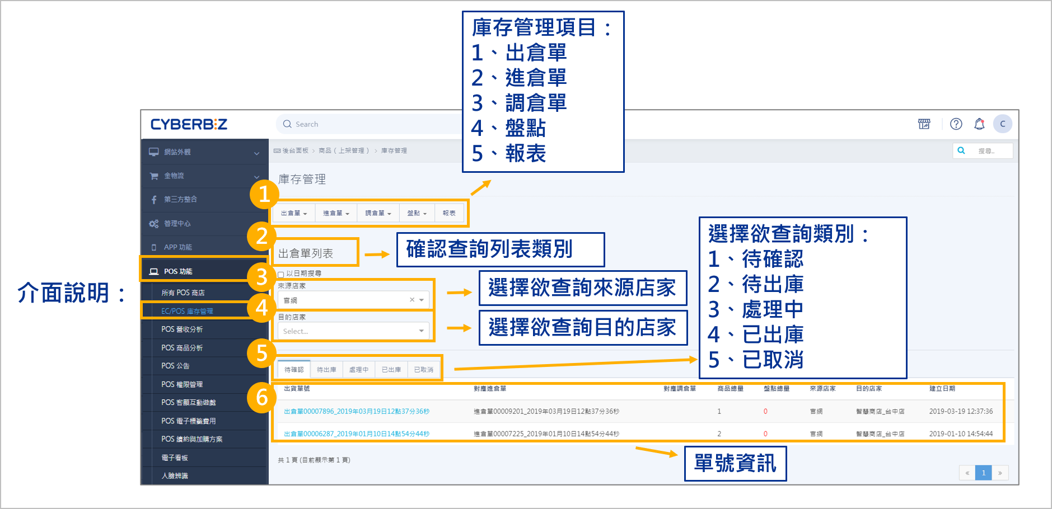Viewport: 1052px width, 509px height.
Task: Open the help question mark icon
Action: 956,124
